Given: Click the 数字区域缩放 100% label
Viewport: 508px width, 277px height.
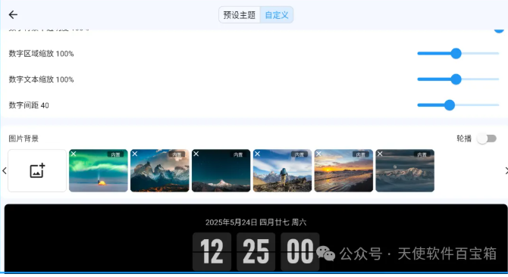Looking at the screenshot, I should click(41, 54).
